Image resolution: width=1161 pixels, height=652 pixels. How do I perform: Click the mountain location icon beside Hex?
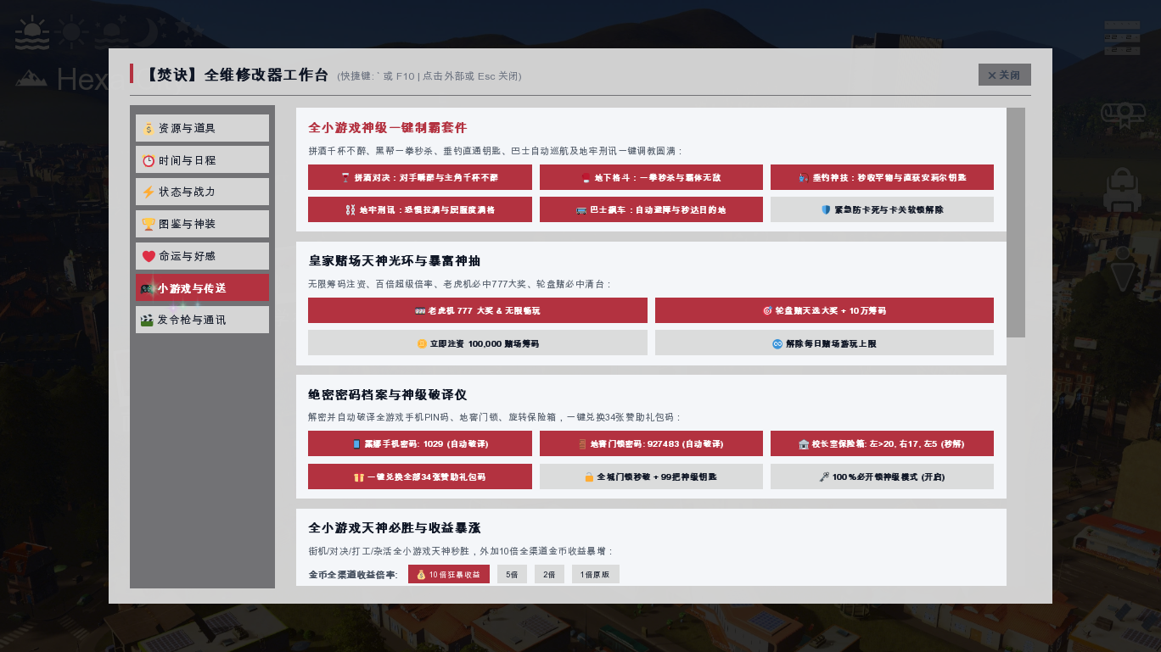click(x=31, y=79)
